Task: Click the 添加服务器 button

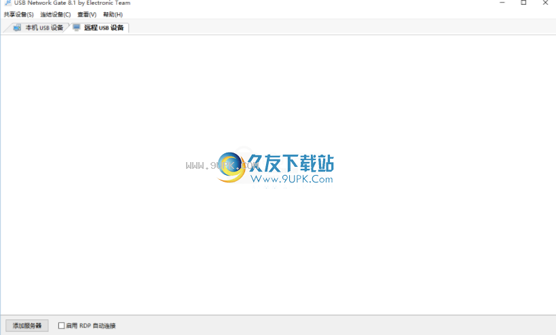Action: pos(27,326)
